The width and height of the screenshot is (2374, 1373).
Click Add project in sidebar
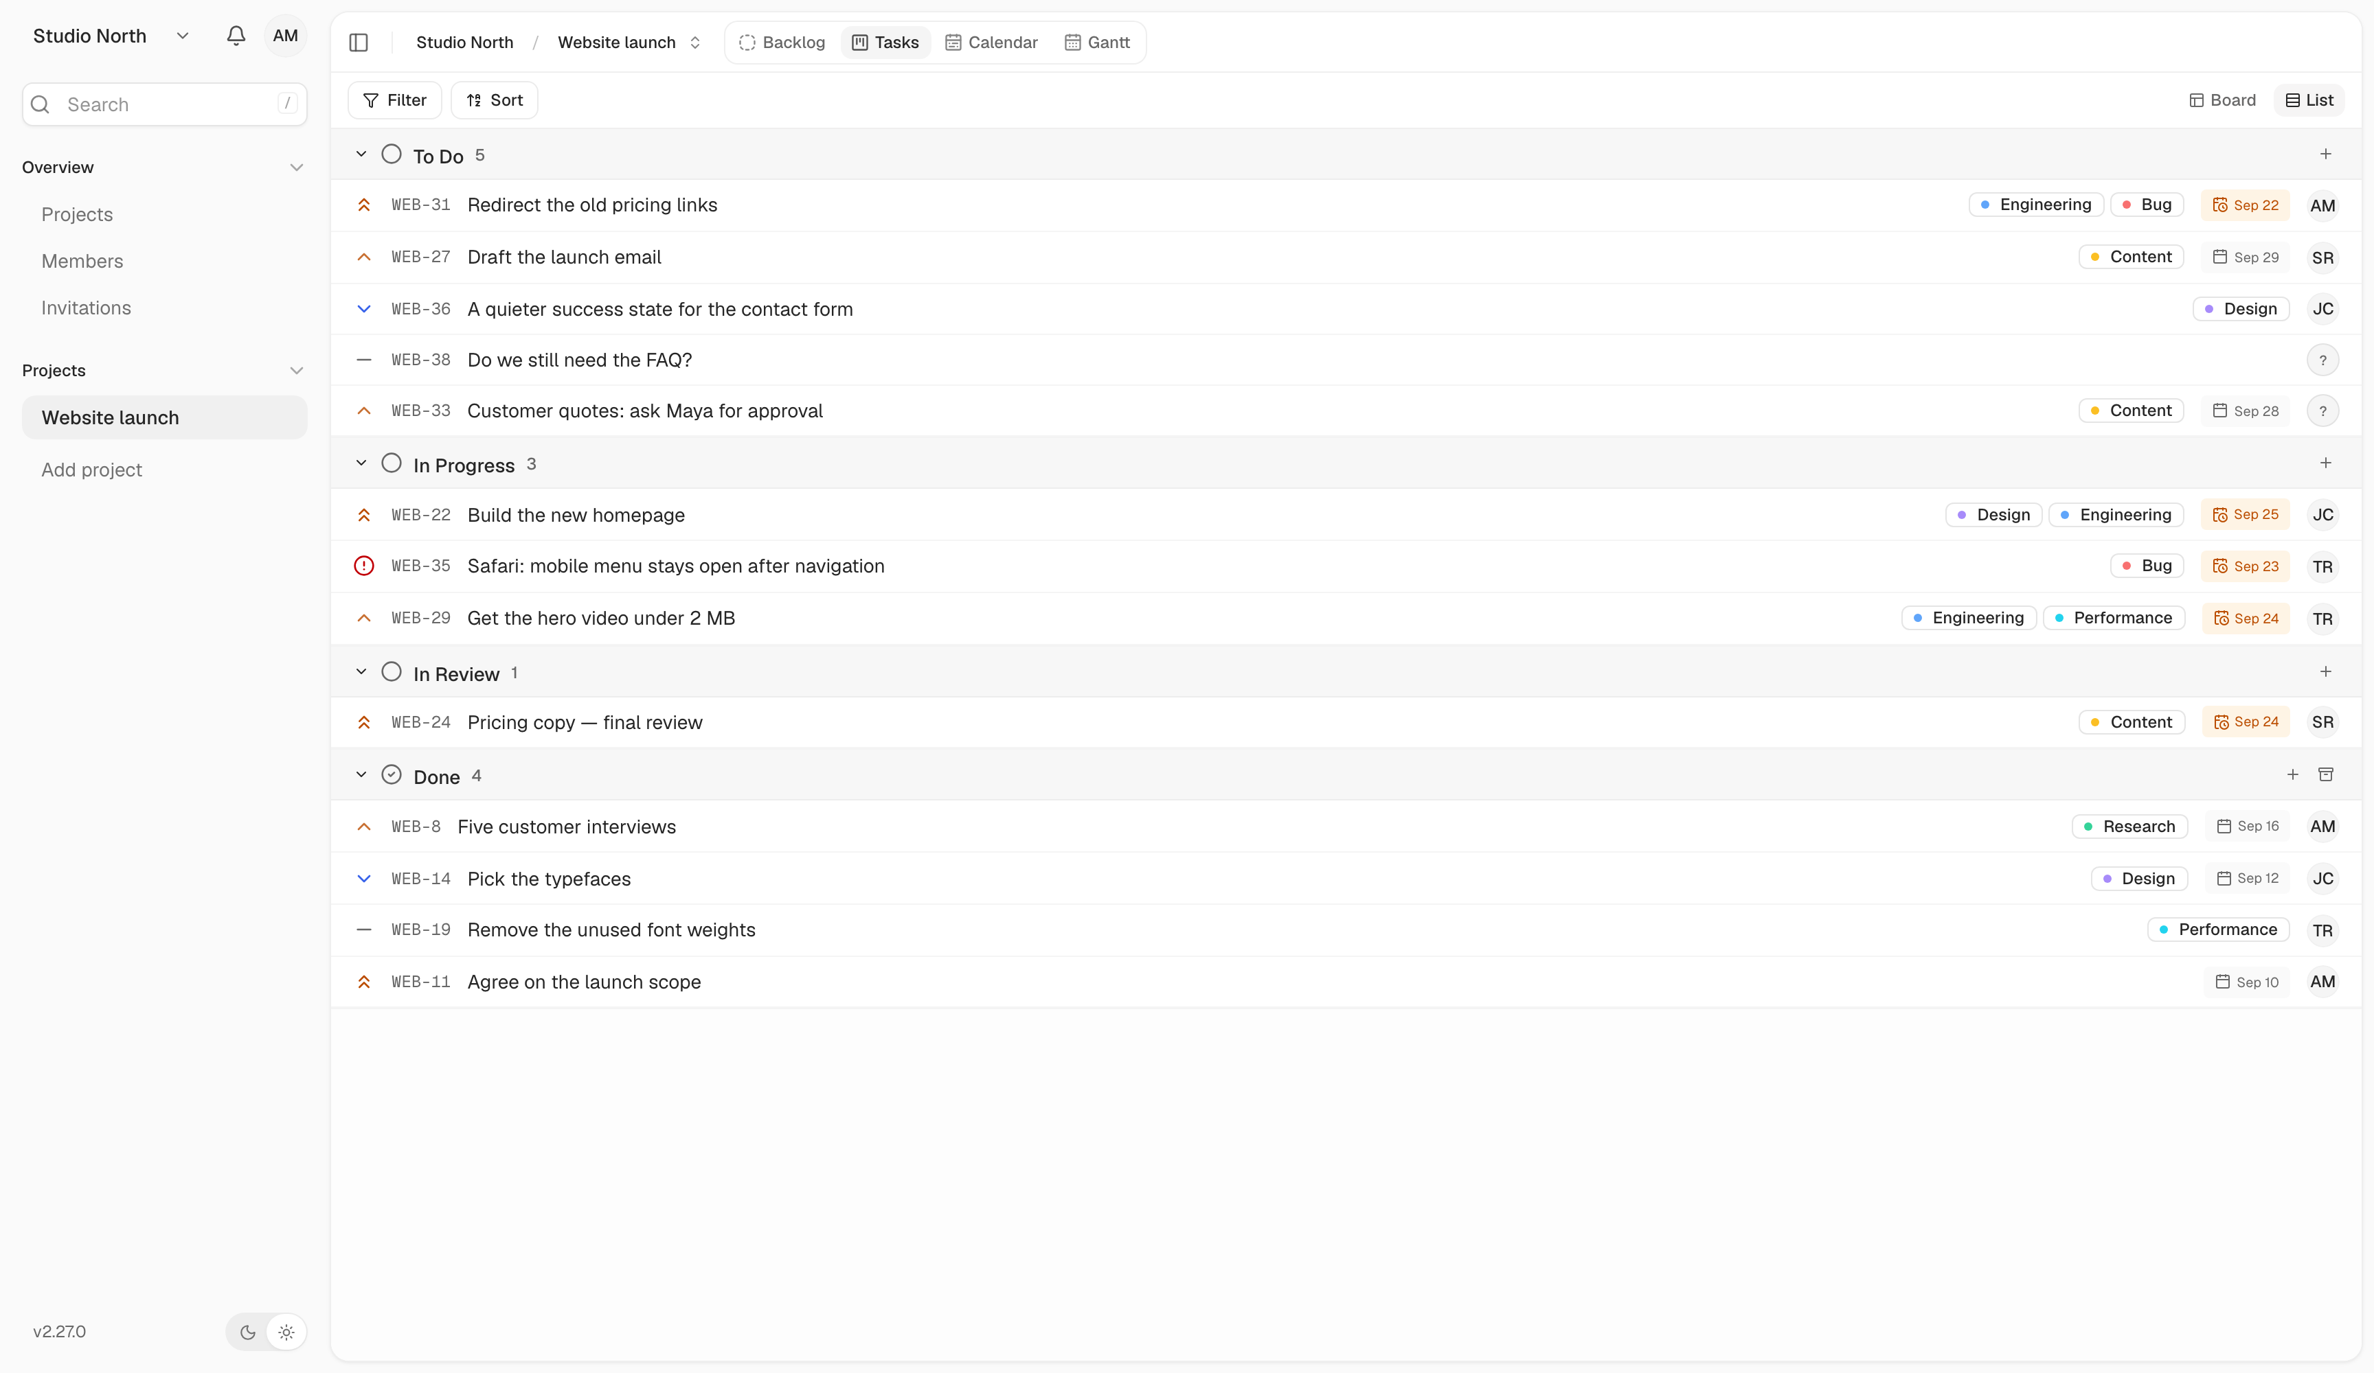tap(91, 470)
